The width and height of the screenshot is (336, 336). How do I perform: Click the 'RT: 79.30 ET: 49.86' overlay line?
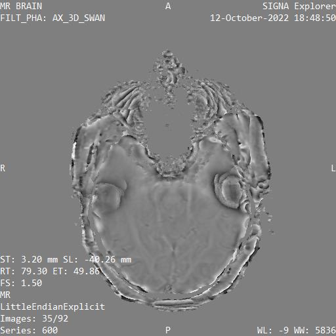pos(50,271)
